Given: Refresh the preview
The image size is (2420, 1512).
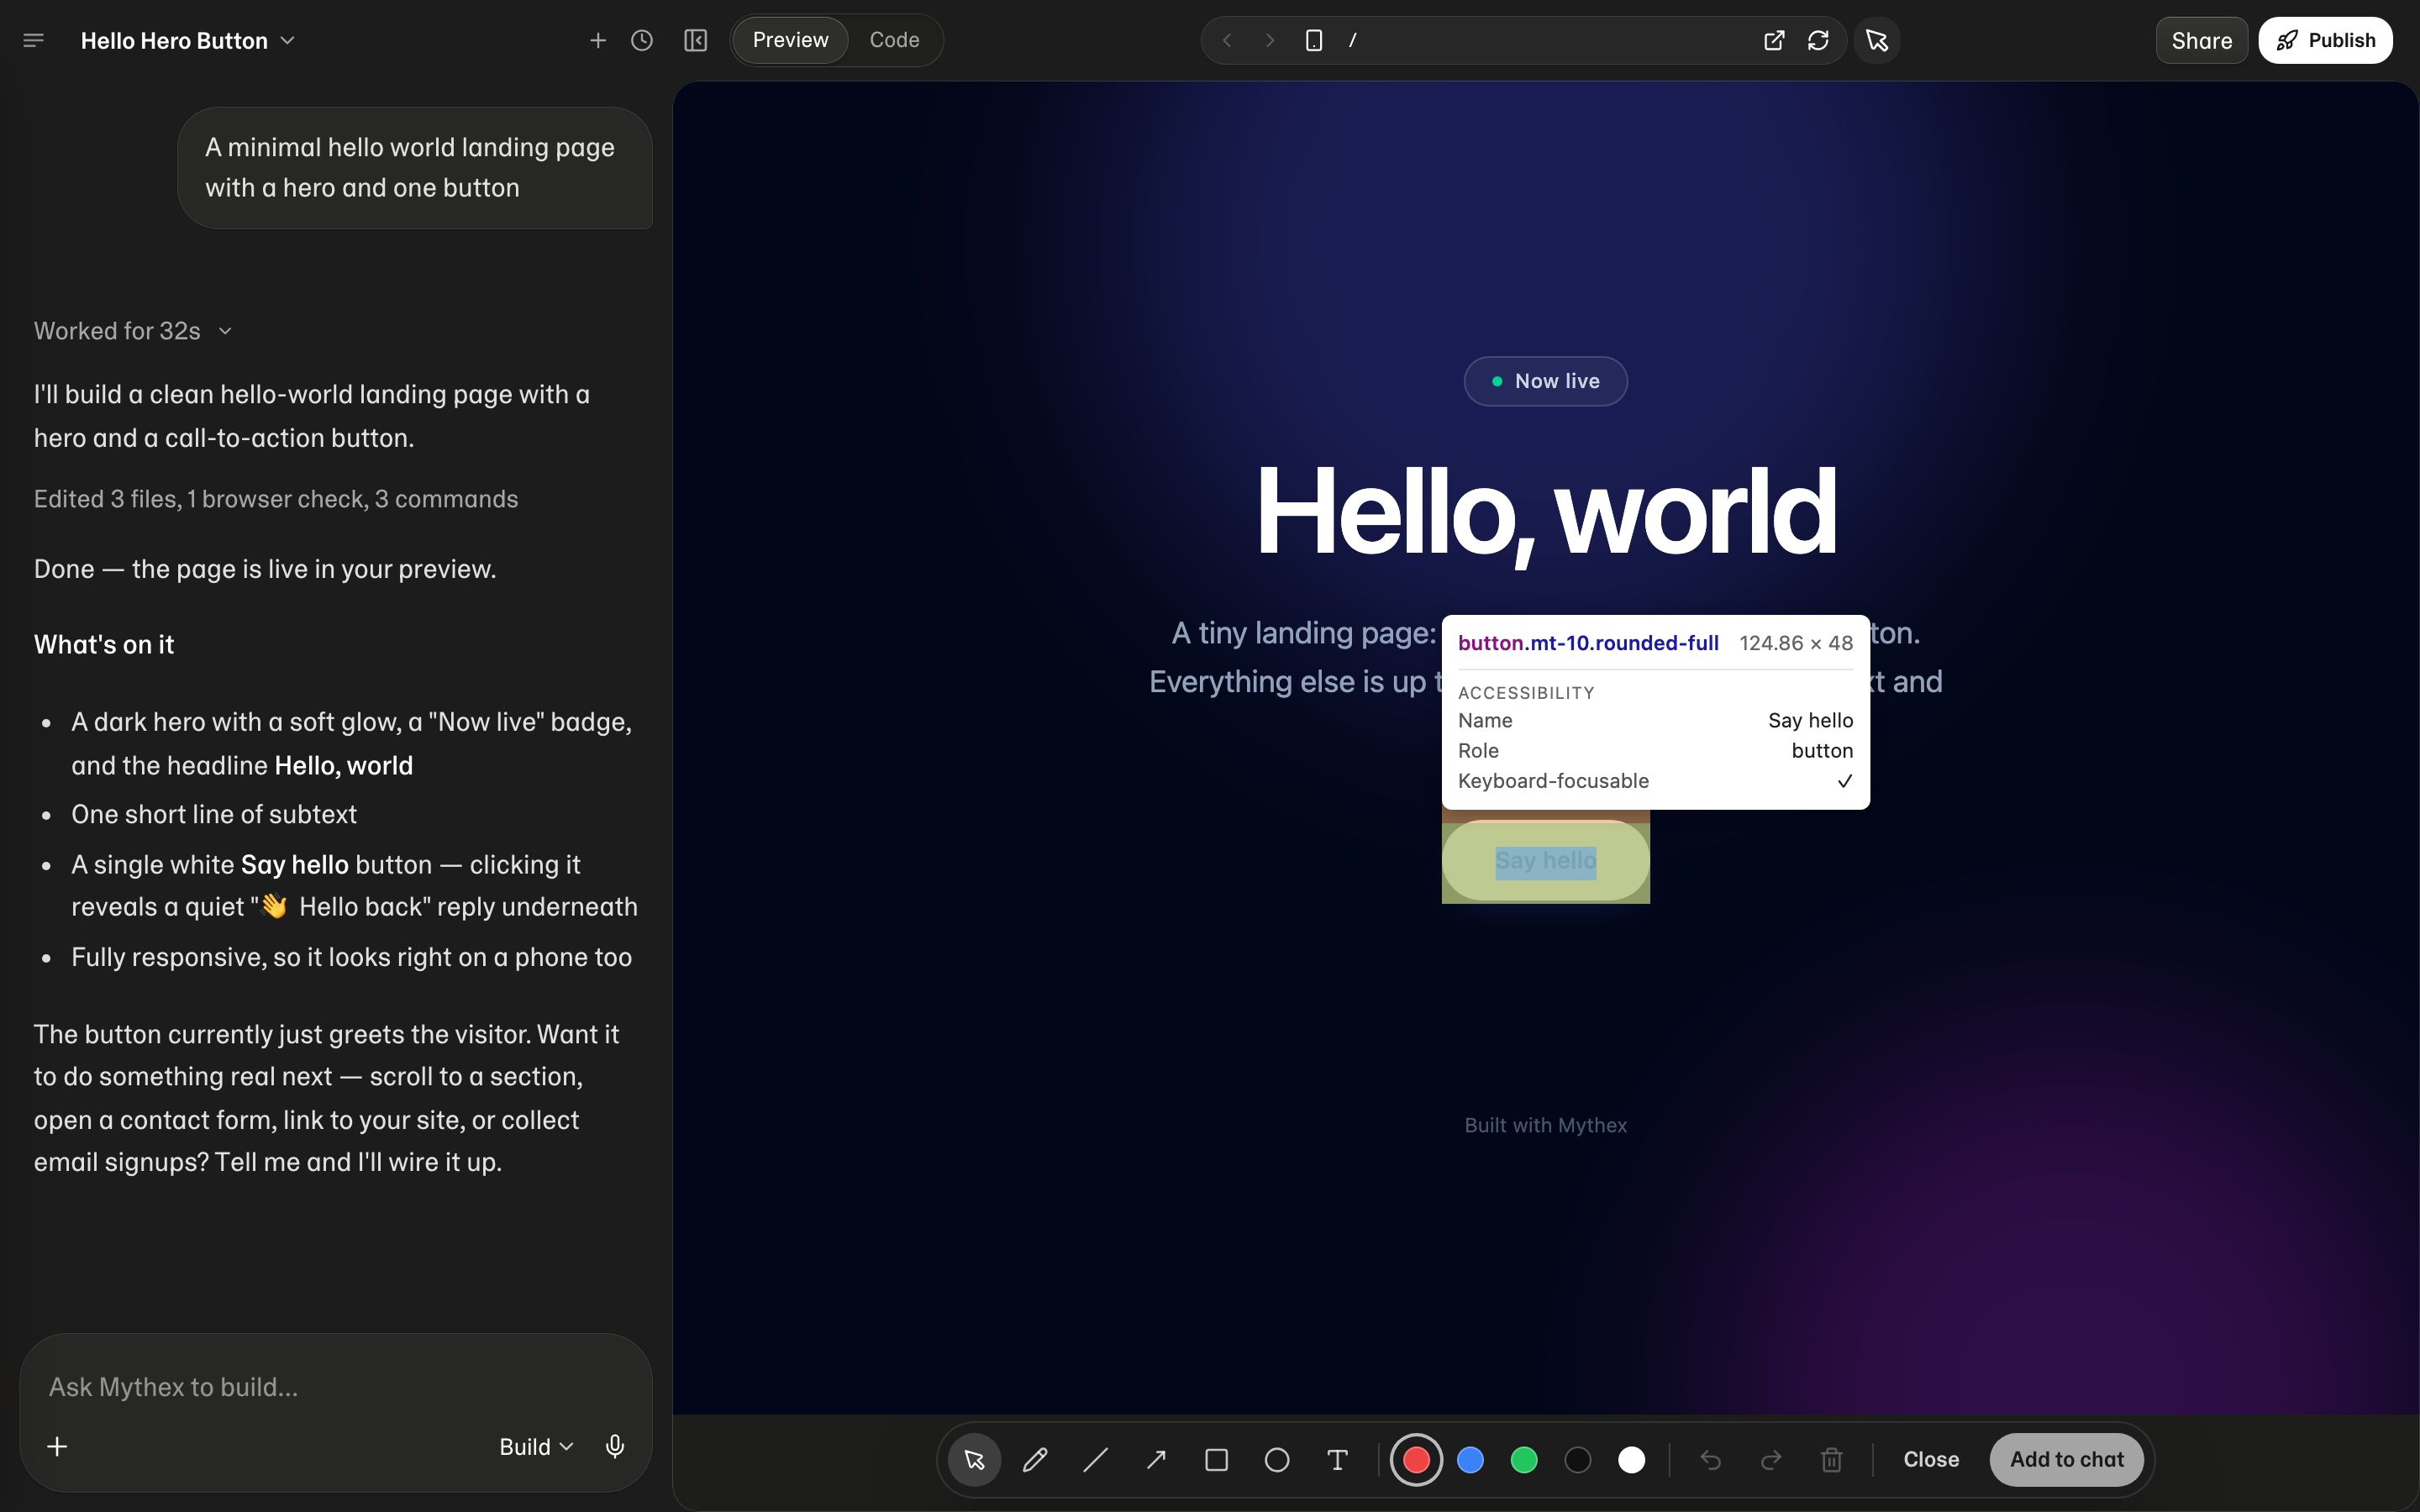Looking at the screenshot, I should point(1818,40).
